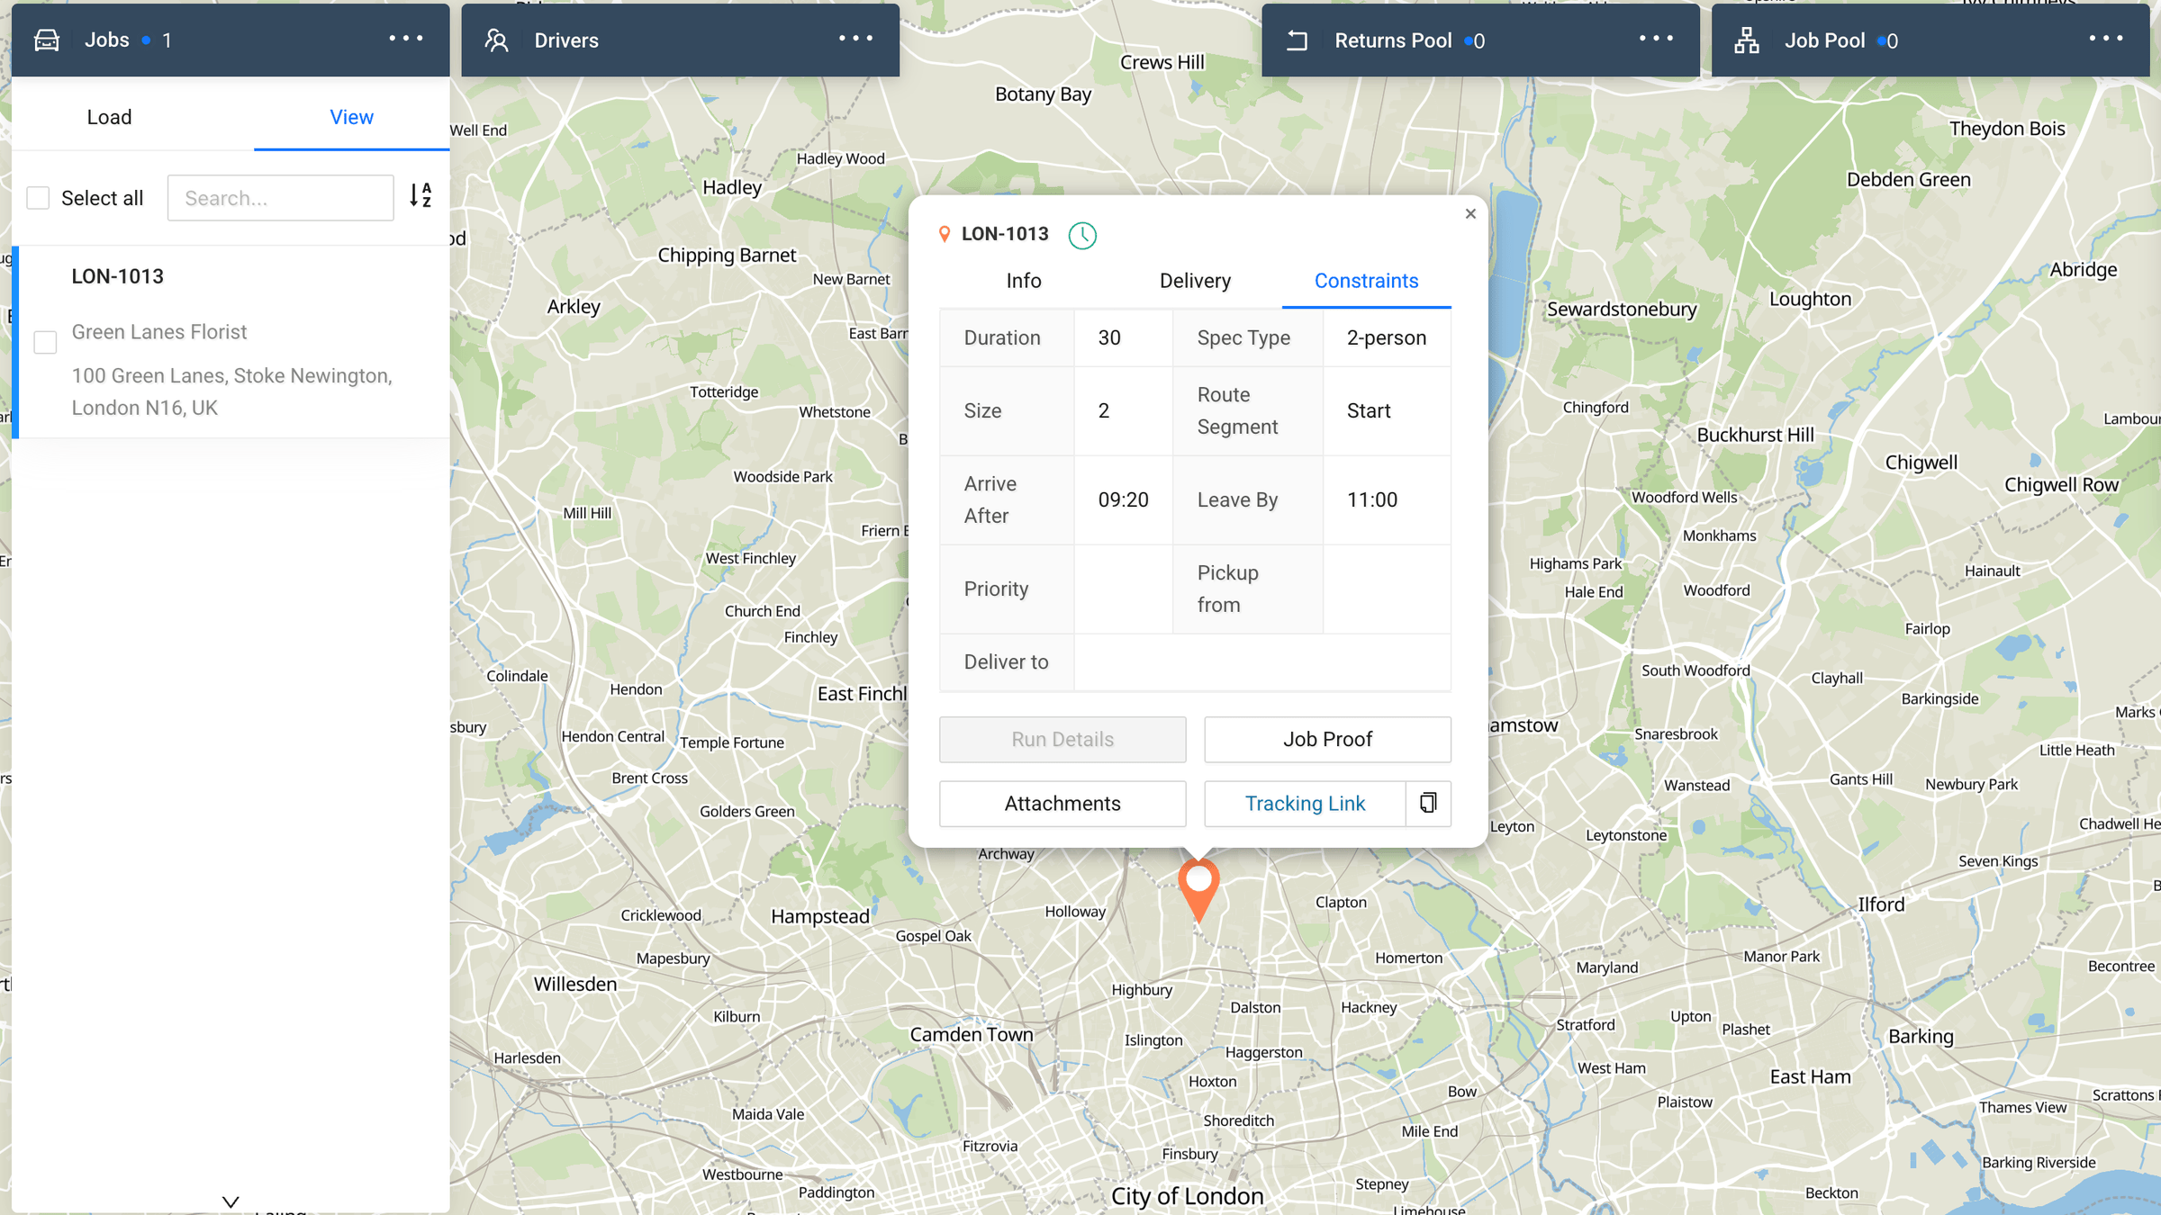Tick the Select all checkbox

pos(38,198)
